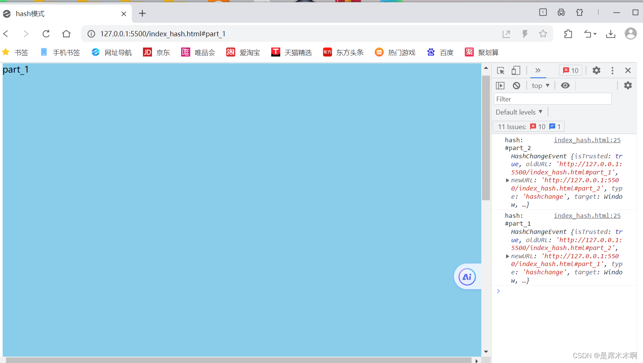
Task: Open console settings gear
Action: click(628, 86)
